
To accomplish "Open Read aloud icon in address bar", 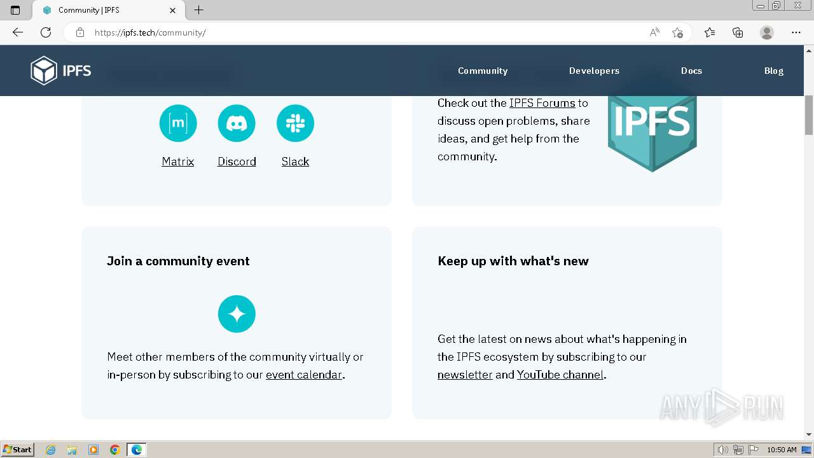I will click(654, 32).
